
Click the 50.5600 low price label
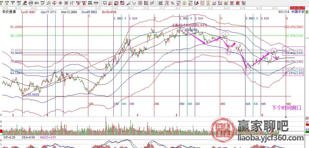33,95
